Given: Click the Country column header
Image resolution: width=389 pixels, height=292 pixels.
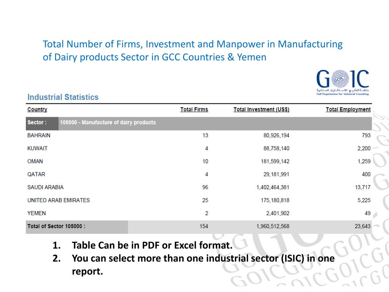Looking at the screenshot, I should (x=37, y=109).
